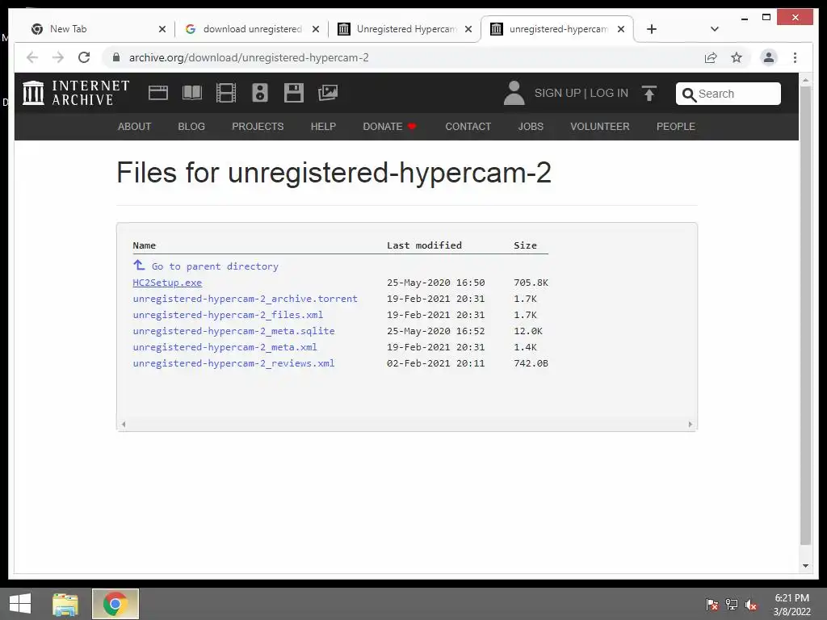Image resolution: width=827 pixels, height=620 pixels.
Task: Open unregistered-hypercam-2_meta.sqlite link
Action: click(233, 331)
